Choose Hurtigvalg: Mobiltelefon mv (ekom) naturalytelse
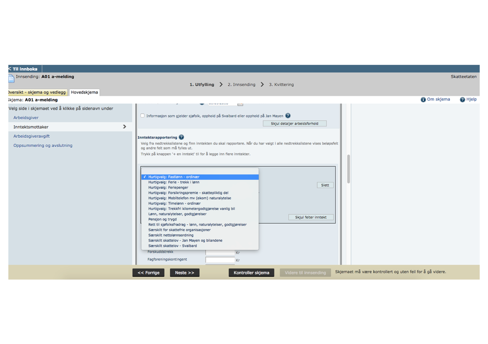This screenshot has height=344, width=488. pyautogui.click(x=200, y=198)
